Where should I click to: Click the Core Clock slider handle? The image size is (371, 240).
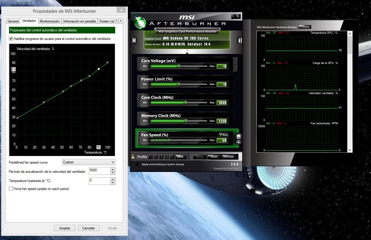pyautogui.click(x=185, y=103)
